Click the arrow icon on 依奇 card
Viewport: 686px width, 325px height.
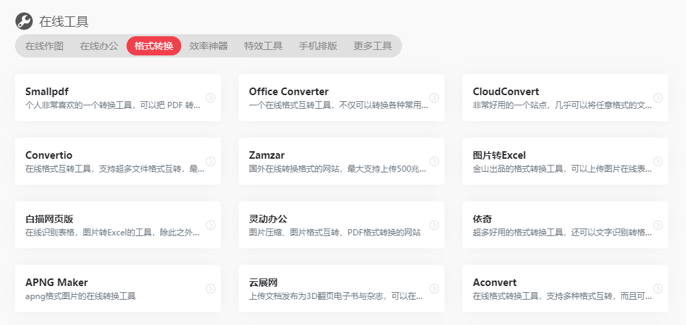658,225
